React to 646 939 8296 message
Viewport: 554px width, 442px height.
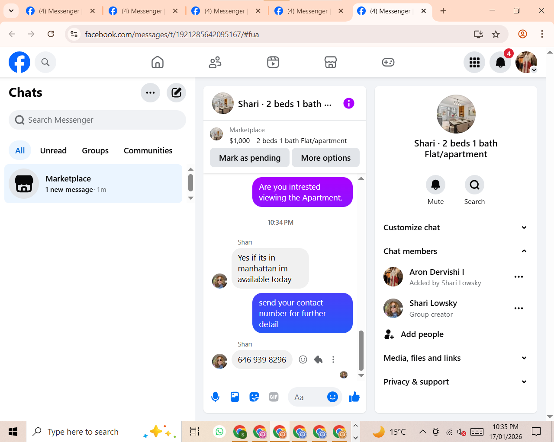pyautogui.click(x=303, y=359)
